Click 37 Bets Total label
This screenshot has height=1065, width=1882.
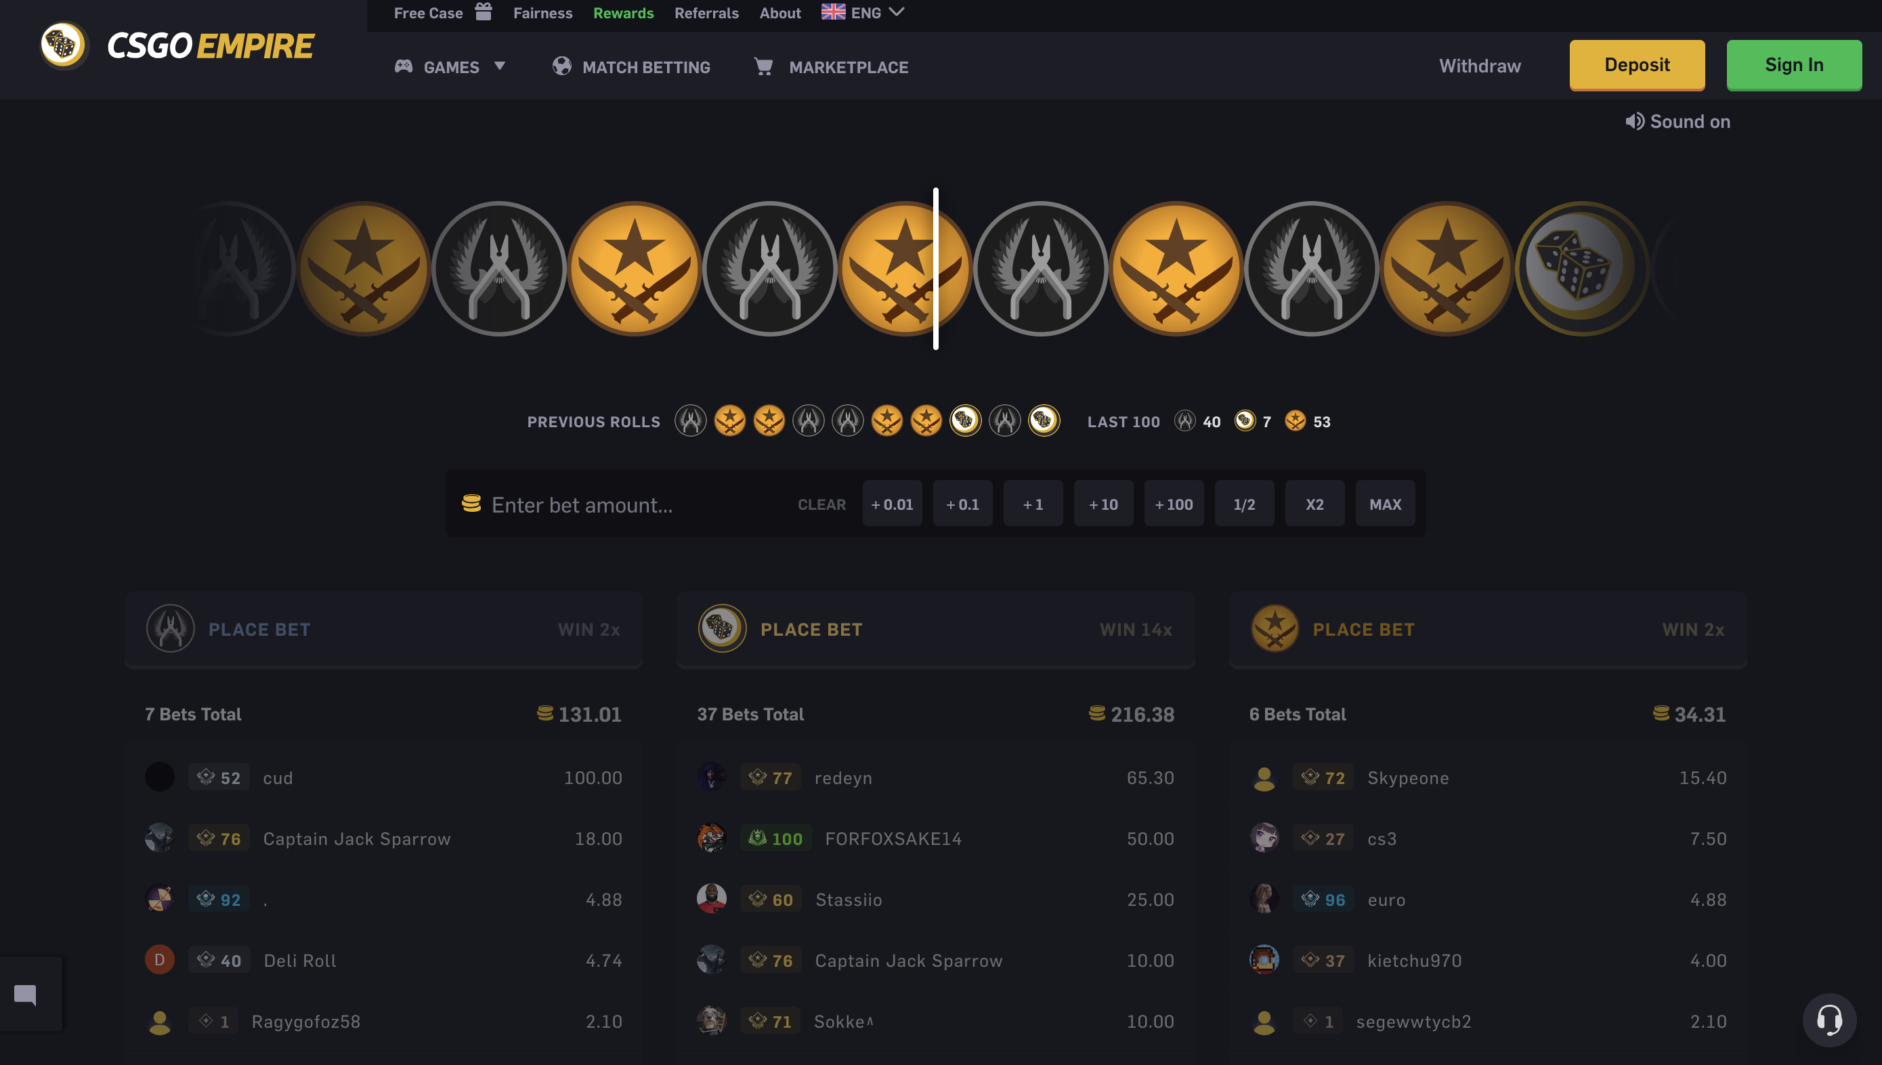[750, 714]
